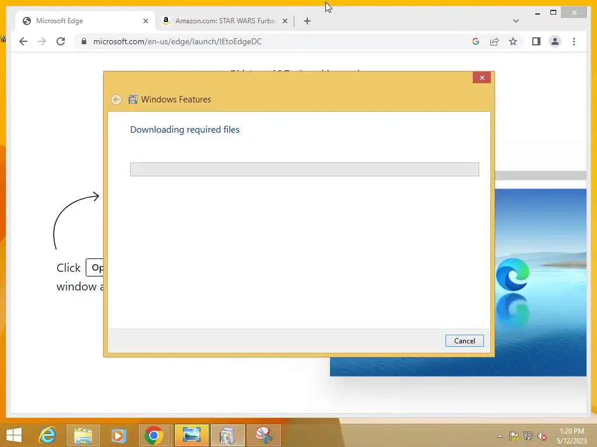Launch Internet Explorer from the taskbar
The width and height of the screenshot is (597, 447).
pos(47,435)
